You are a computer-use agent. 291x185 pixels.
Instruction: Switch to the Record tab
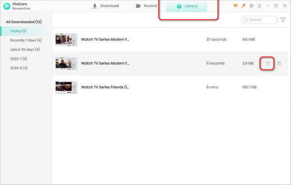click(x=146, y=6)
